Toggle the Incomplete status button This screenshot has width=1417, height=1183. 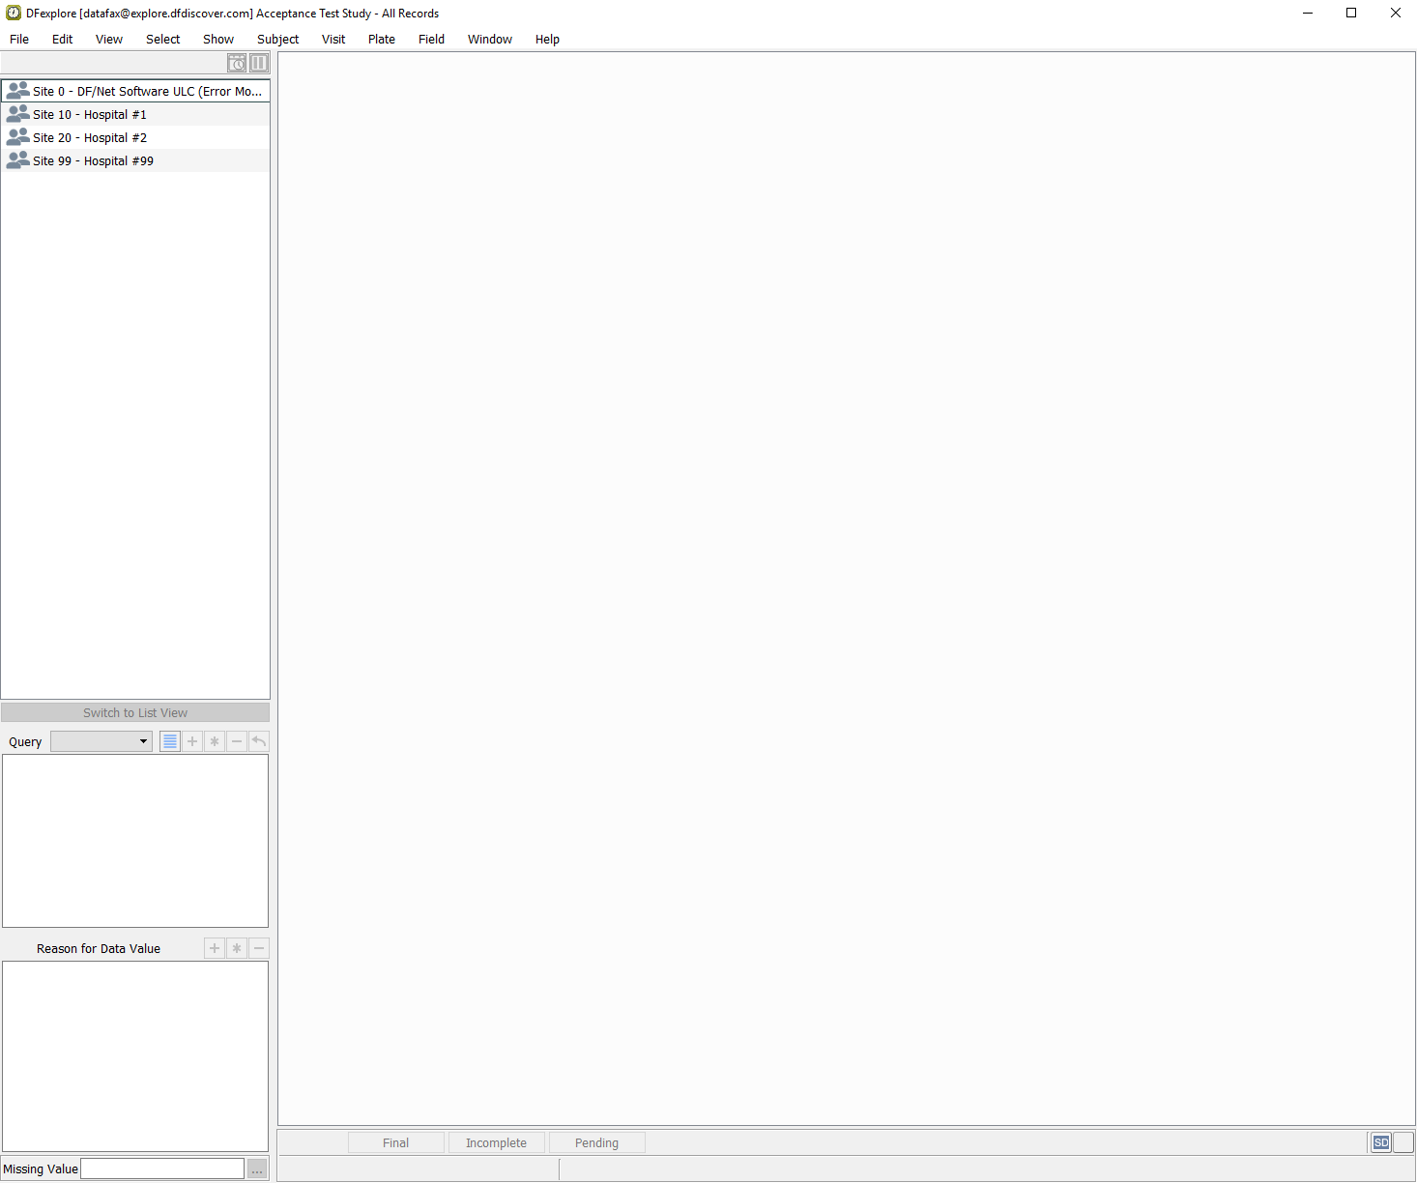[496, 1142]
